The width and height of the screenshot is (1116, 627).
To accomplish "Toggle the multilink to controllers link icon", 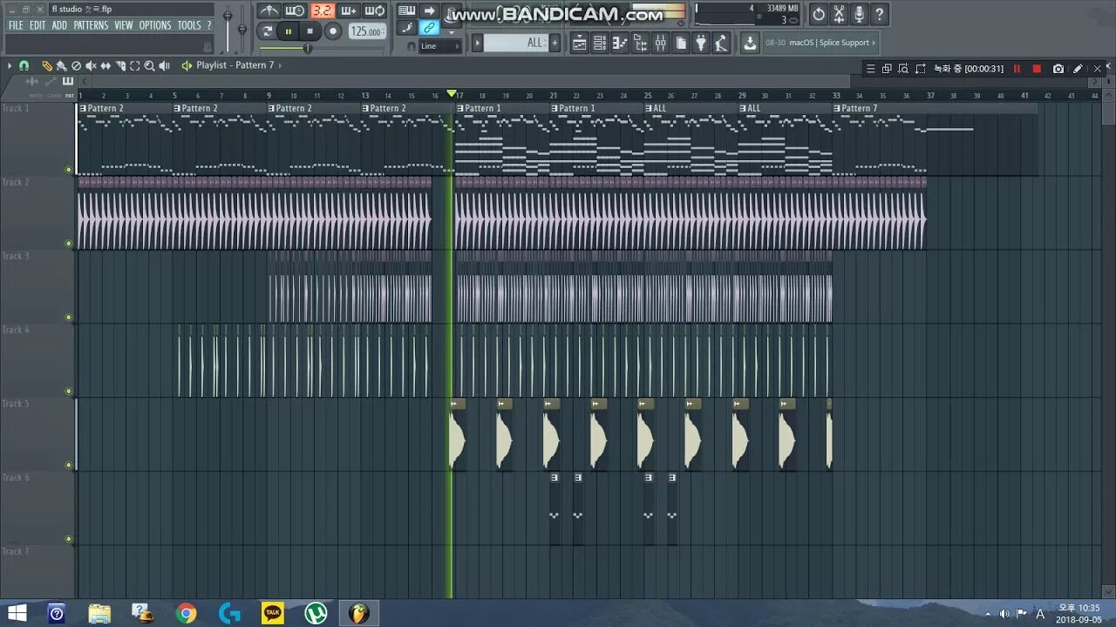I will point(429,28).
